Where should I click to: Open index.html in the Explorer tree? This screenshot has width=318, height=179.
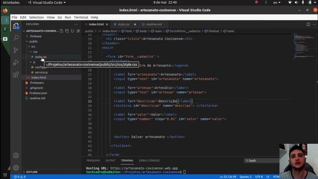(39, 78)
